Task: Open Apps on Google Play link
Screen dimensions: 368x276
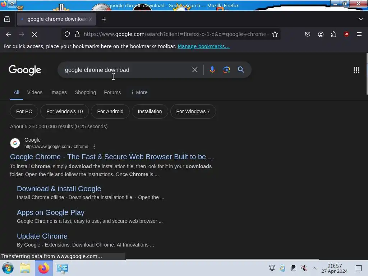Action: [x=50, y=212]
